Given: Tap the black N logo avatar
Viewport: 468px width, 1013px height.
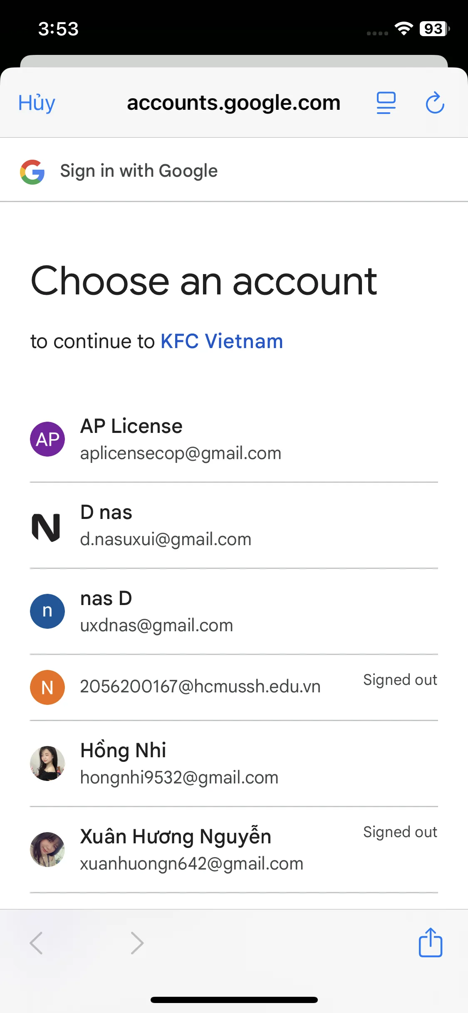Looking at the screenshot, I should pos(46,527).
